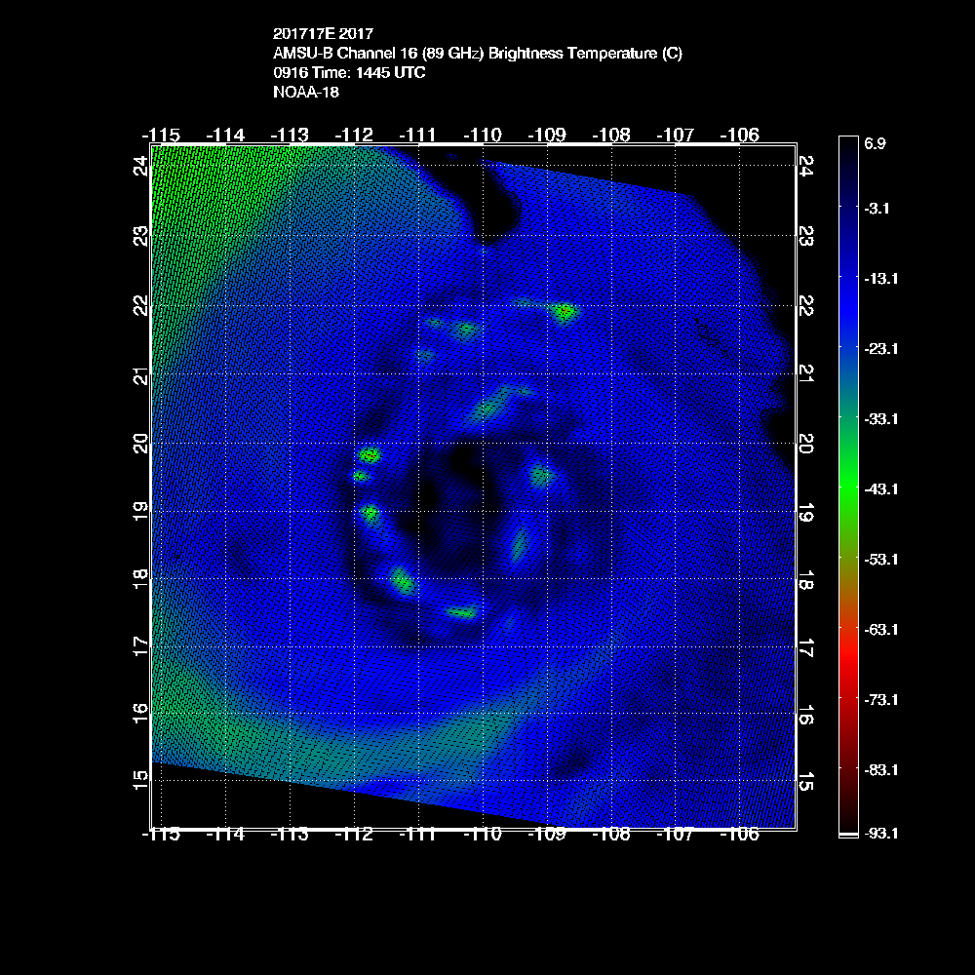
Task: Click the colorbar label "-13.1"
Action: click(x=880, y=279)
